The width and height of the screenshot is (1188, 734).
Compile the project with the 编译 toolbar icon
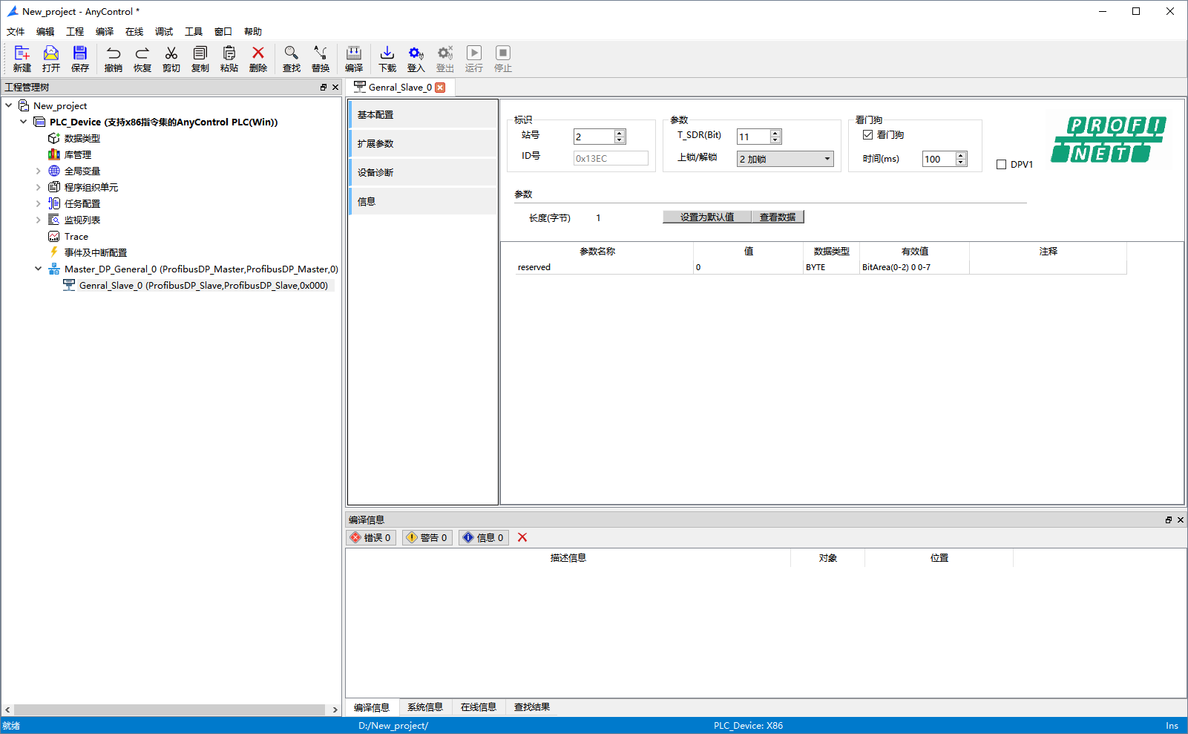click(354, 58)
